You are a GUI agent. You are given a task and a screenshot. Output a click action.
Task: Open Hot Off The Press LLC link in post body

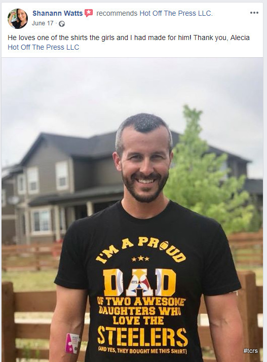(44, 47)
